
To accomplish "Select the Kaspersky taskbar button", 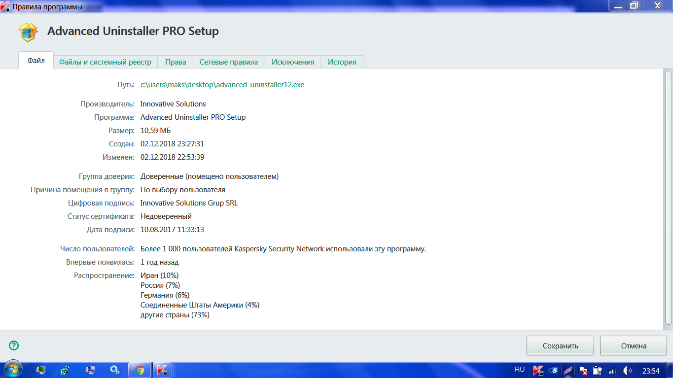I will (x=162, y=370).
